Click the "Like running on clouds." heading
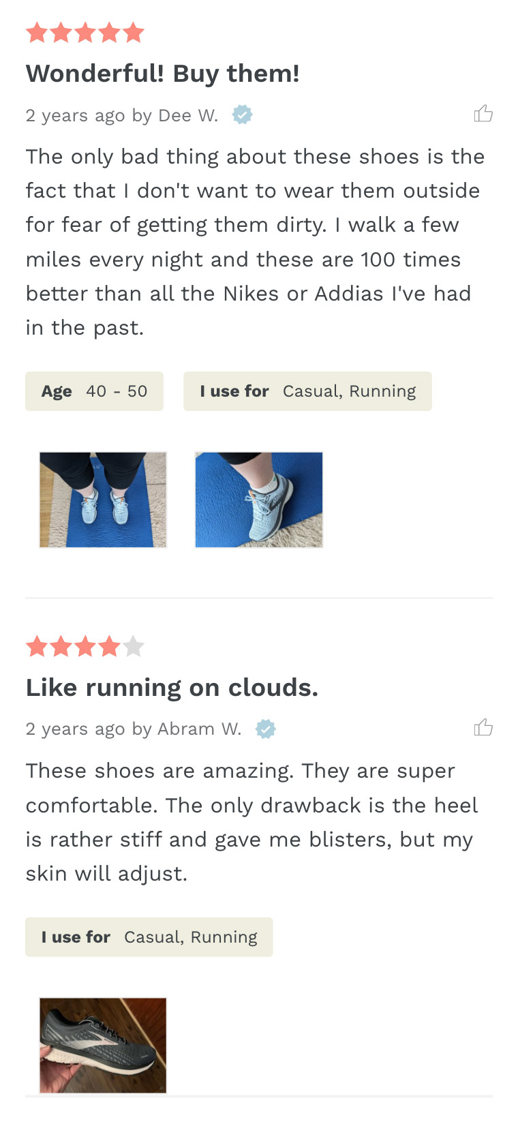The image size is (518, 1126). pyautogui.click(x=172, y=688)
